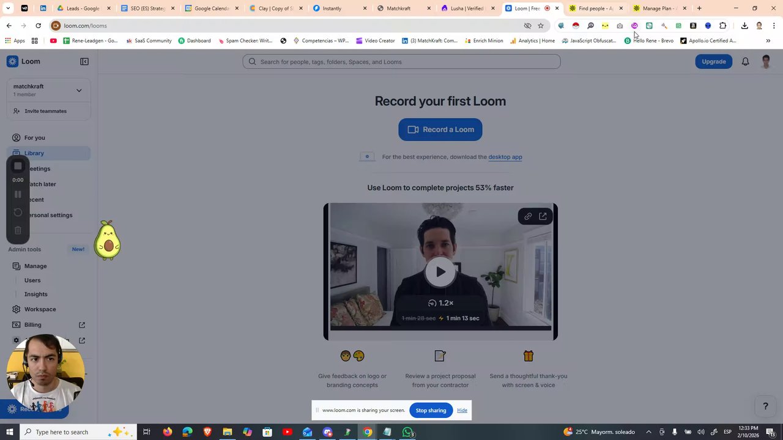Viewport: 783px width, 440px height.
Task: Expand the matchkraft workspace dropdown
Action: [x=79, y=90]
